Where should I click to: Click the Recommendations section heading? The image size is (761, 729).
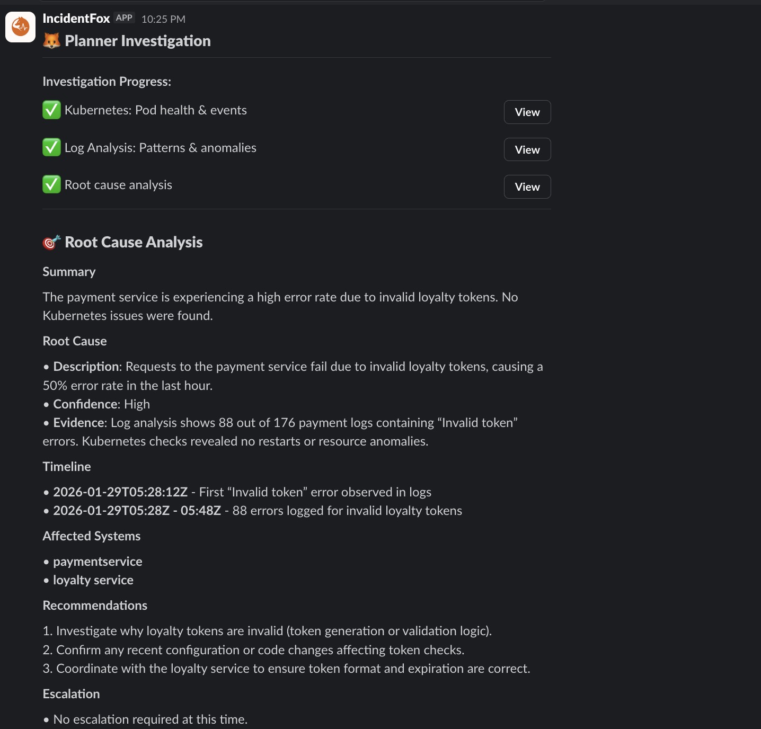95,606
